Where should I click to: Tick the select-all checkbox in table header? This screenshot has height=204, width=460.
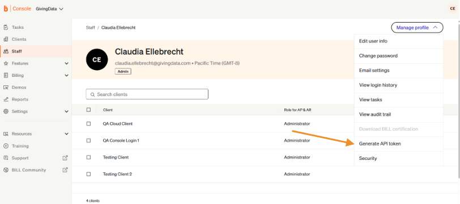point(88,110)
